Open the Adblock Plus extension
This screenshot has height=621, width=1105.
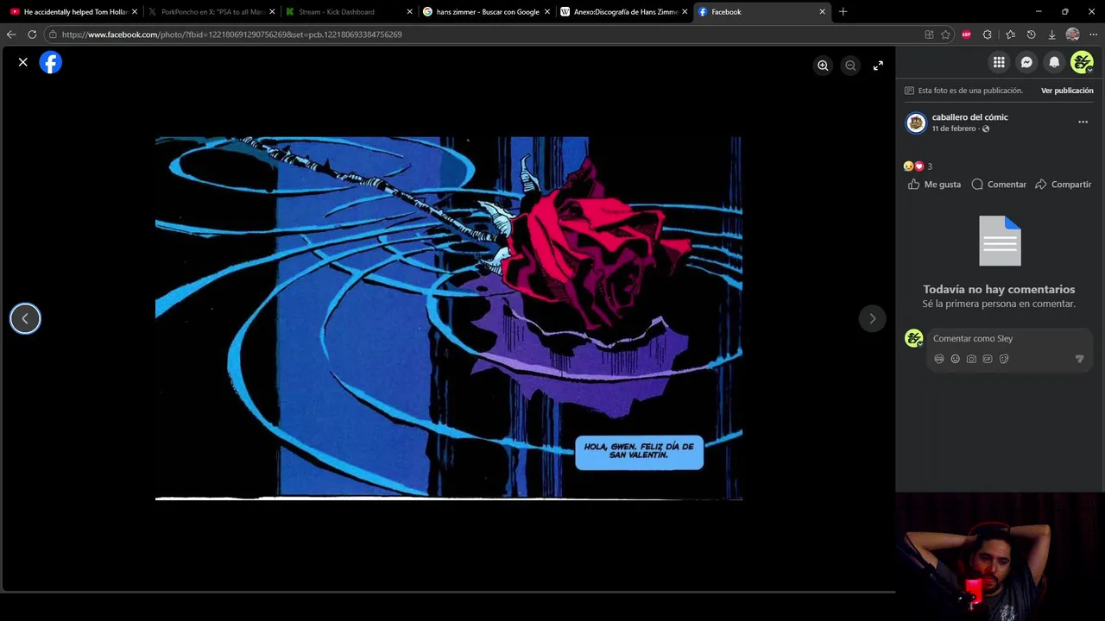(966, 34)
